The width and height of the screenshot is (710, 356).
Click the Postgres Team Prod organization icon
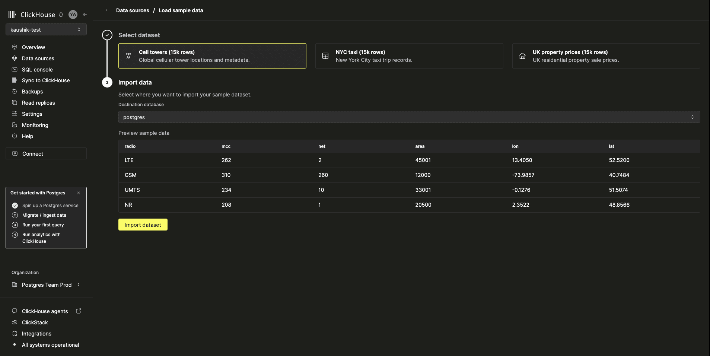tap(15, 285)
